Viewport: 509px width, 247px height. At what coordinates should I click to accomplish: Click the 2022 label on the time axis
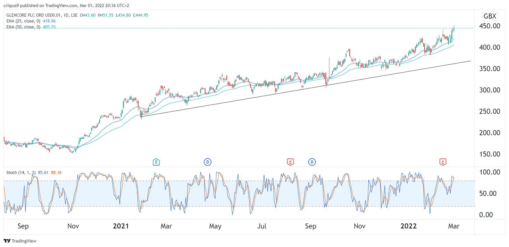click(408, 226)
